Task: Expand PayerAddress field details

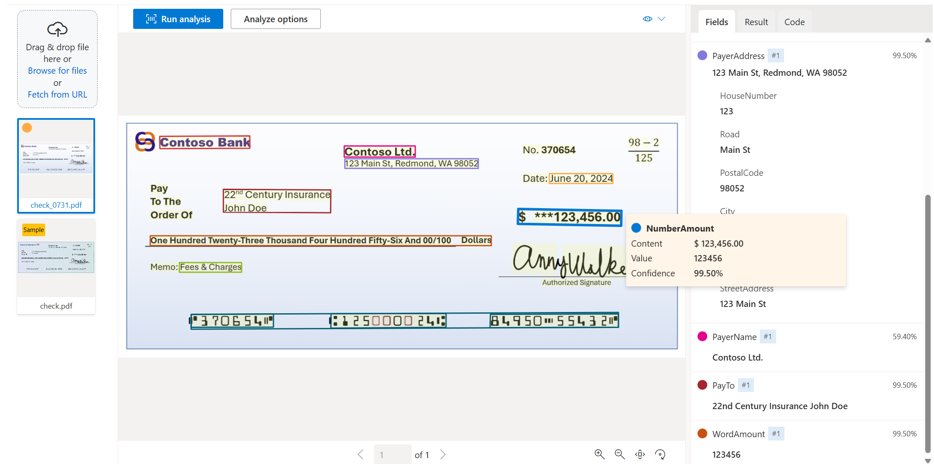Action: tap(739, 55)
